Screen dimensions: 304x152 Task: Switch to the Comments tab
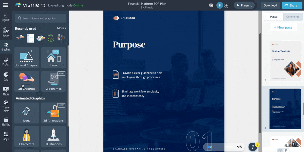[293, 17]
